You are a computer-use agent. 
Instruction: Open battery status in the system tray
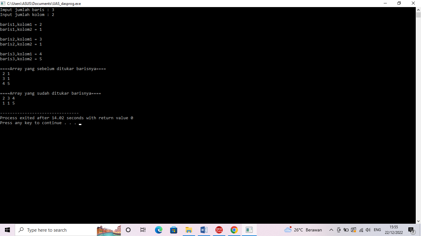click(x=346, y=230)
